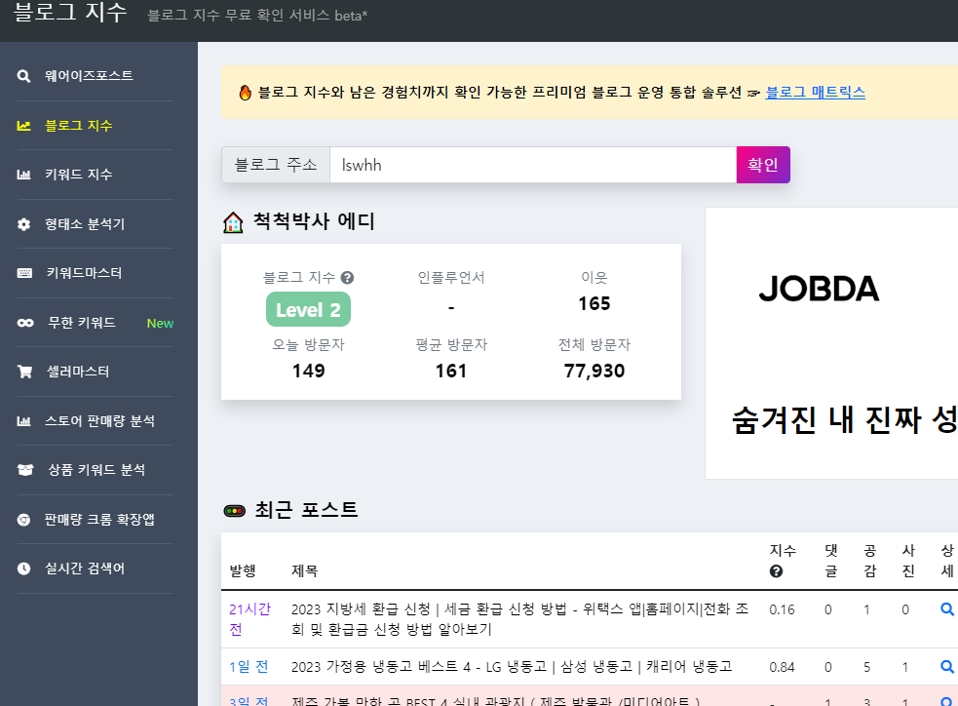Click the flame emoji in the banner
958x706 pixels.
point(244,92)
